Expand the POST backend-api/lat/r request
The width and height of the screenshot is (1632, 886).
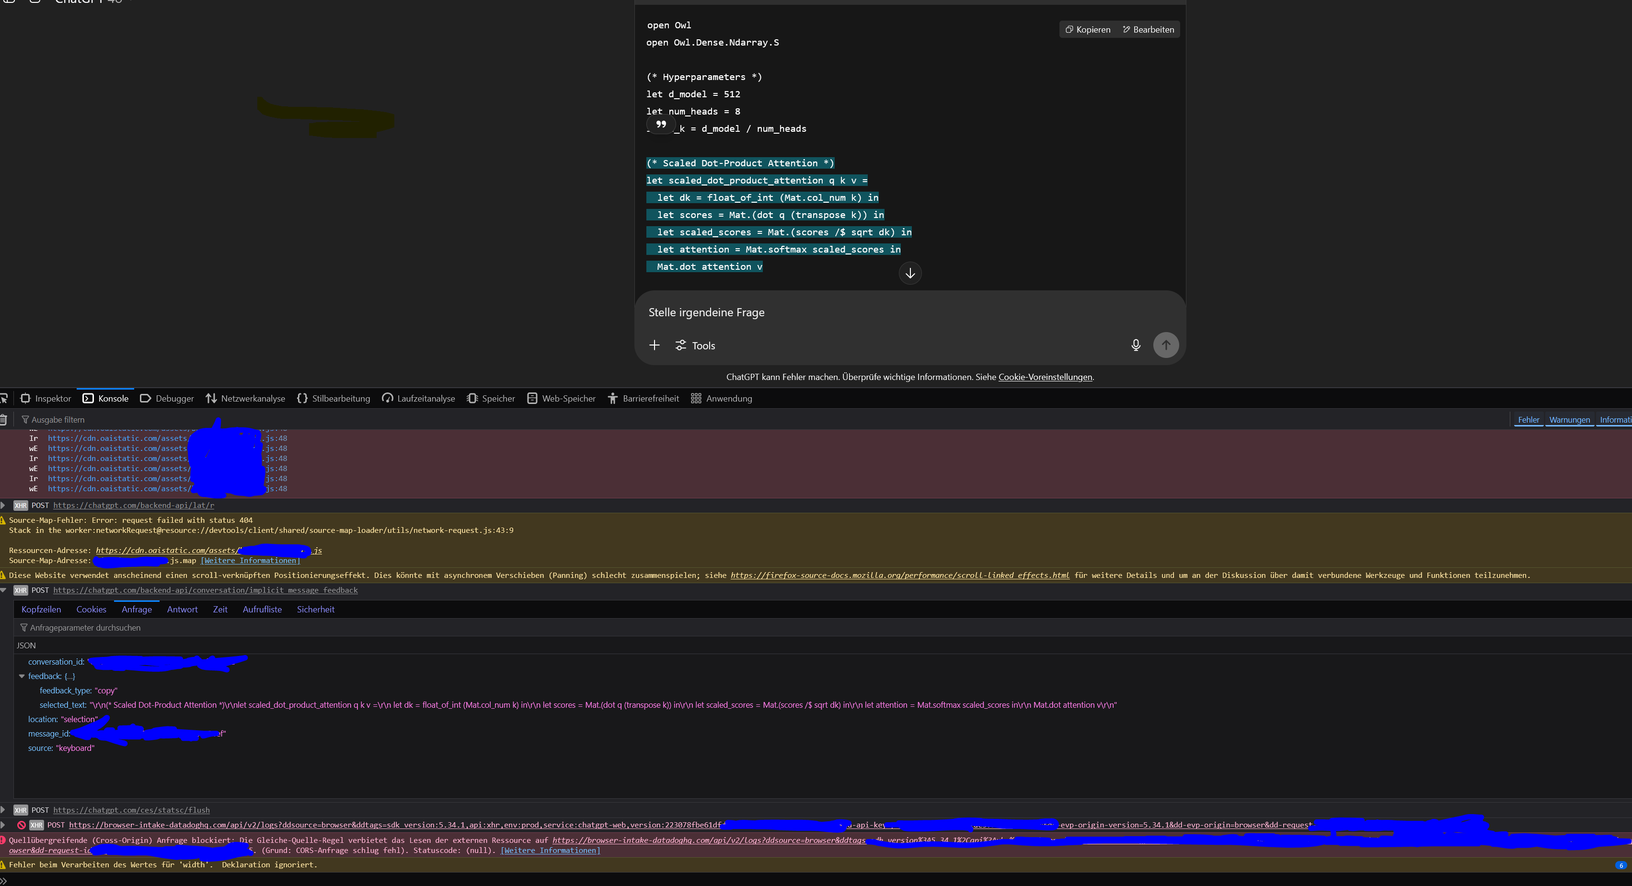[x=4, y=505]
